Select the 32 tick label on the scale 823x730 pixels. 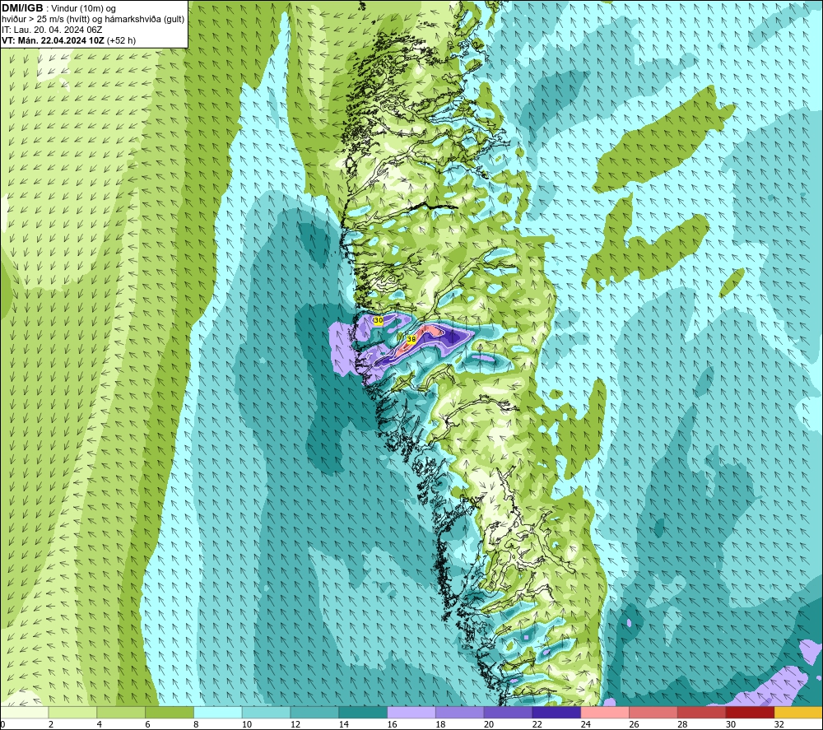[x=779, y=725]
